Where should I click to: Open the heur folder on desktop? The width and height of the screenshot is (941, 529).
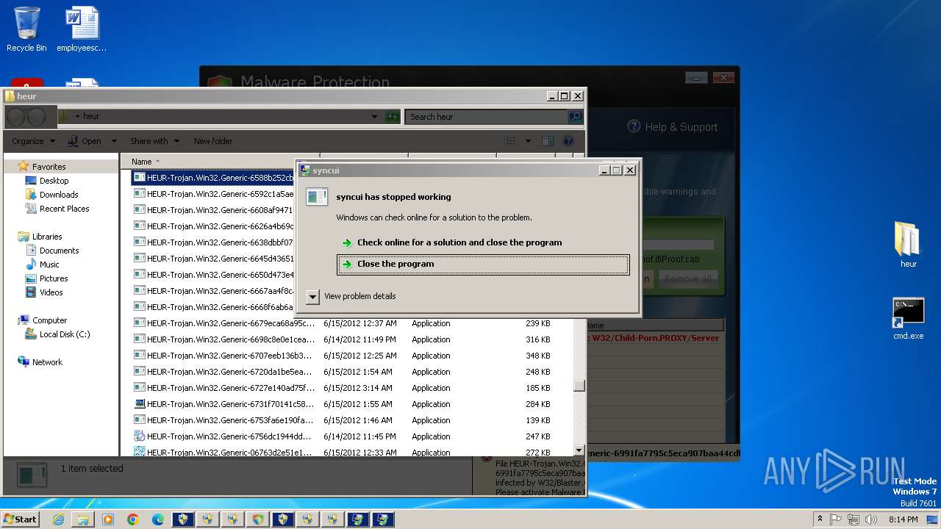tap(908, 245)
